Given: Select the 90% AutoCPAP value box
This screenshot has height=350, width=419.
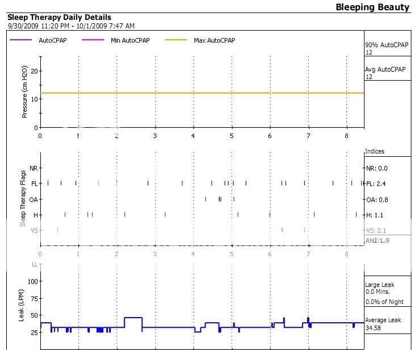Looking at the screenshot, I should pos(386,48).
